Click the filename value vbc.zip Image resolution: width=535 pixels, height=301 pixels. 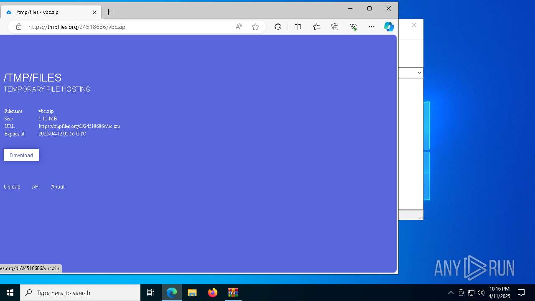[46, 111]
